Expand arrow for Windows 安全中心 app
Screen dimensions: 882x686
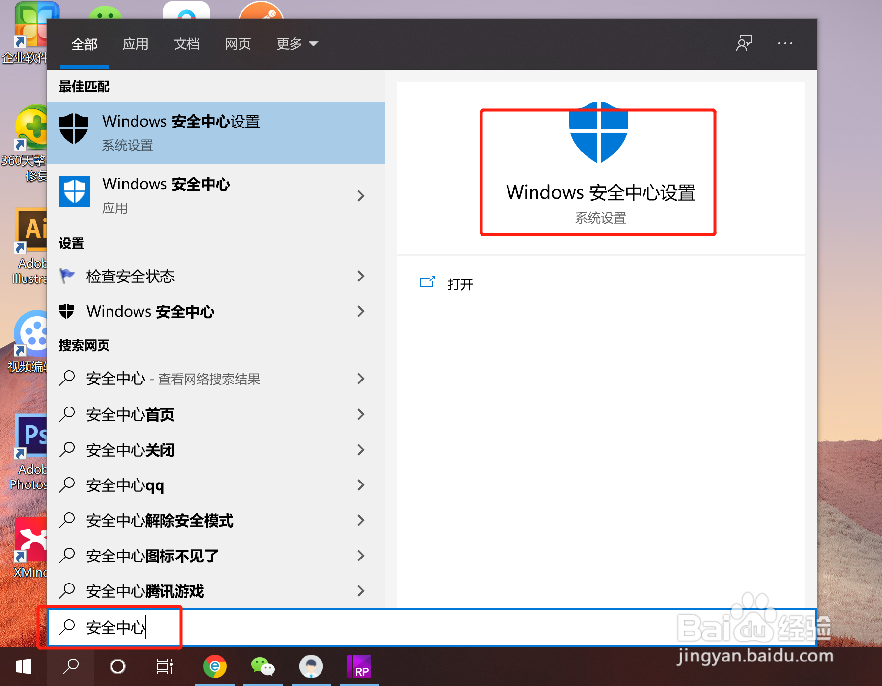pyautogui.click(x=361, y=196)
